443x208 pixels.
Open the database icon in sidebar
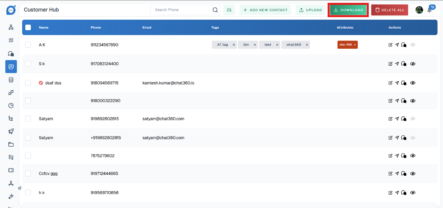11,80
